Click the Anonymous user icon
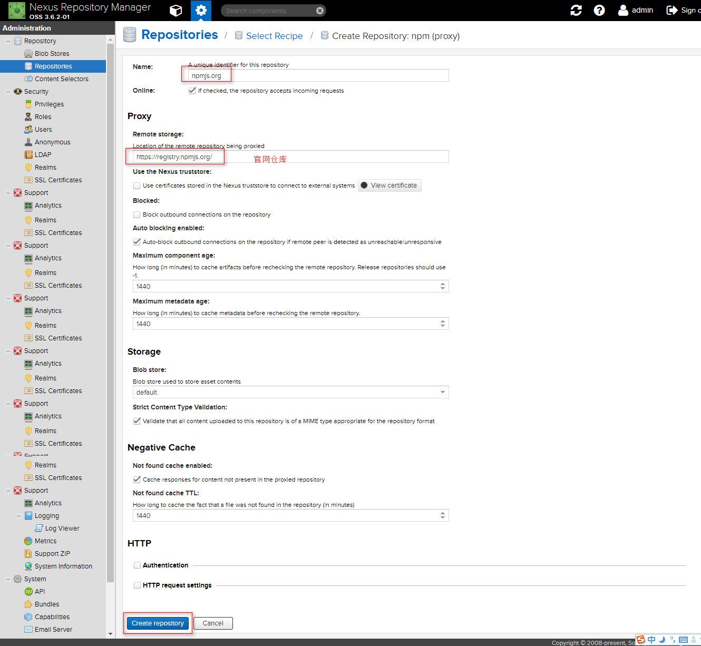Screen dimensions: 701x646 (x=28, y=142)
